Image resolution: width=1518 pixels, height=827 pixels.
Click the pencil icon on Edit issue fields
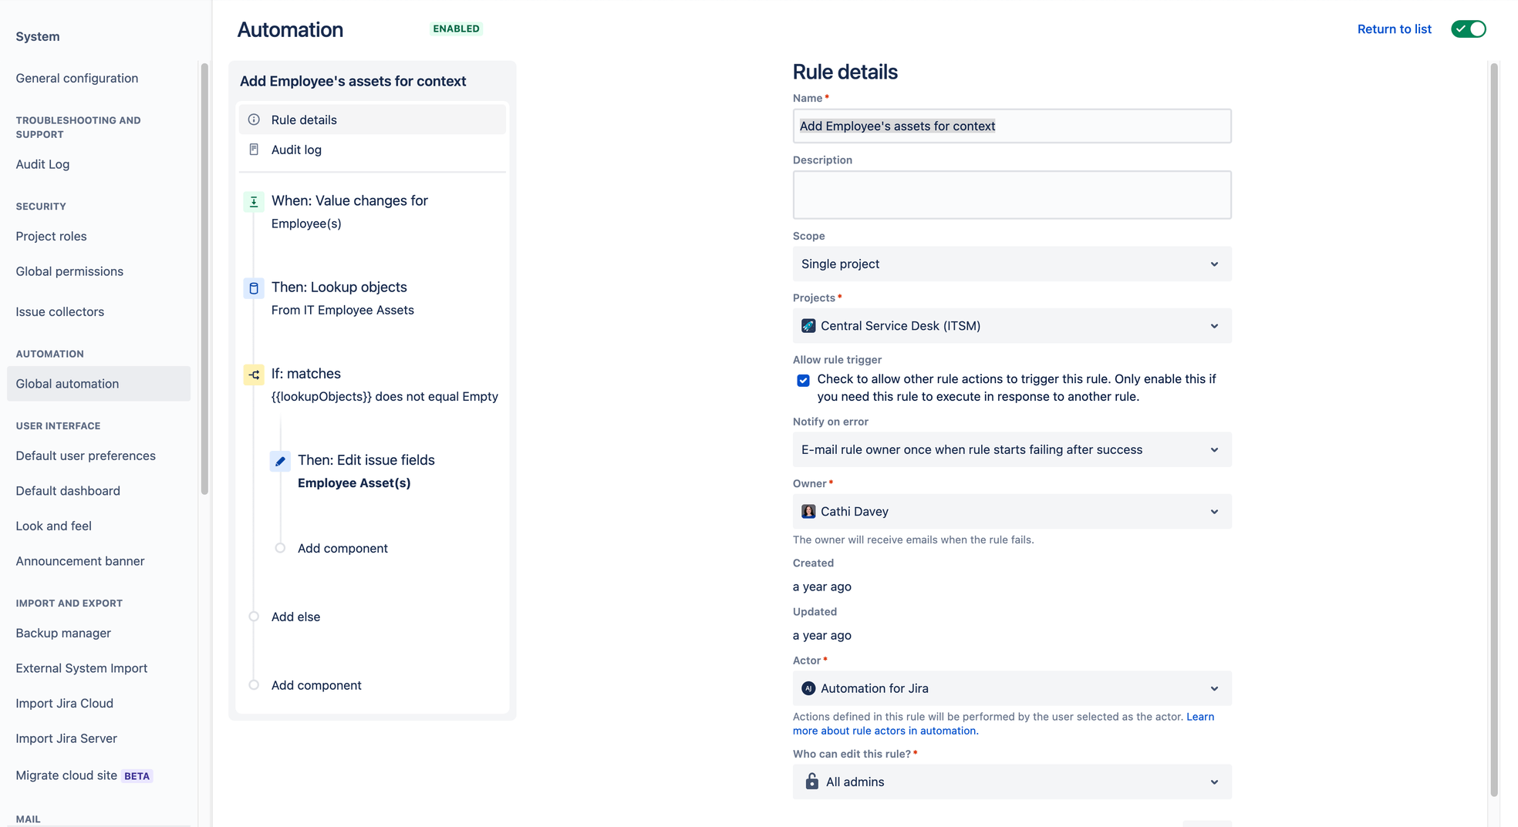(280, 461)
